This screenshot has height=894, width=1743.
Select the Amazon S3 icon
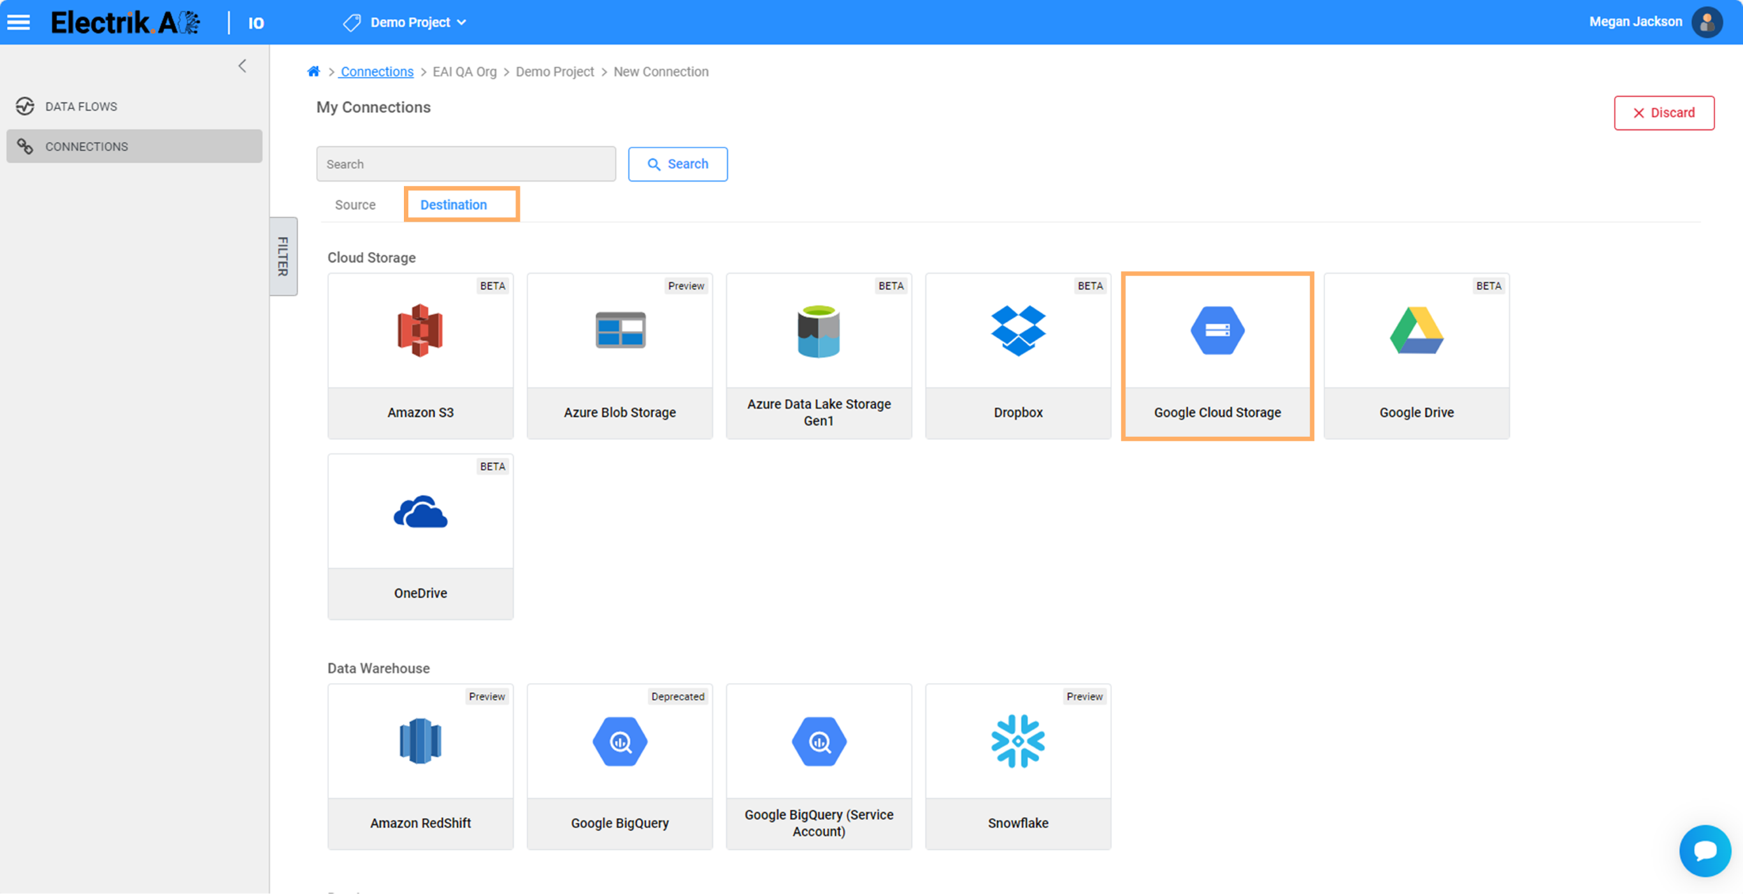[x=420, y=330]
